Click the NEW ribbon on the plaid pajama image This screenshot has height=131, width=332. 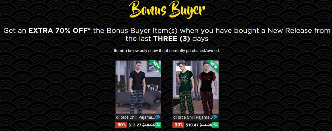(x=156, y=65)
